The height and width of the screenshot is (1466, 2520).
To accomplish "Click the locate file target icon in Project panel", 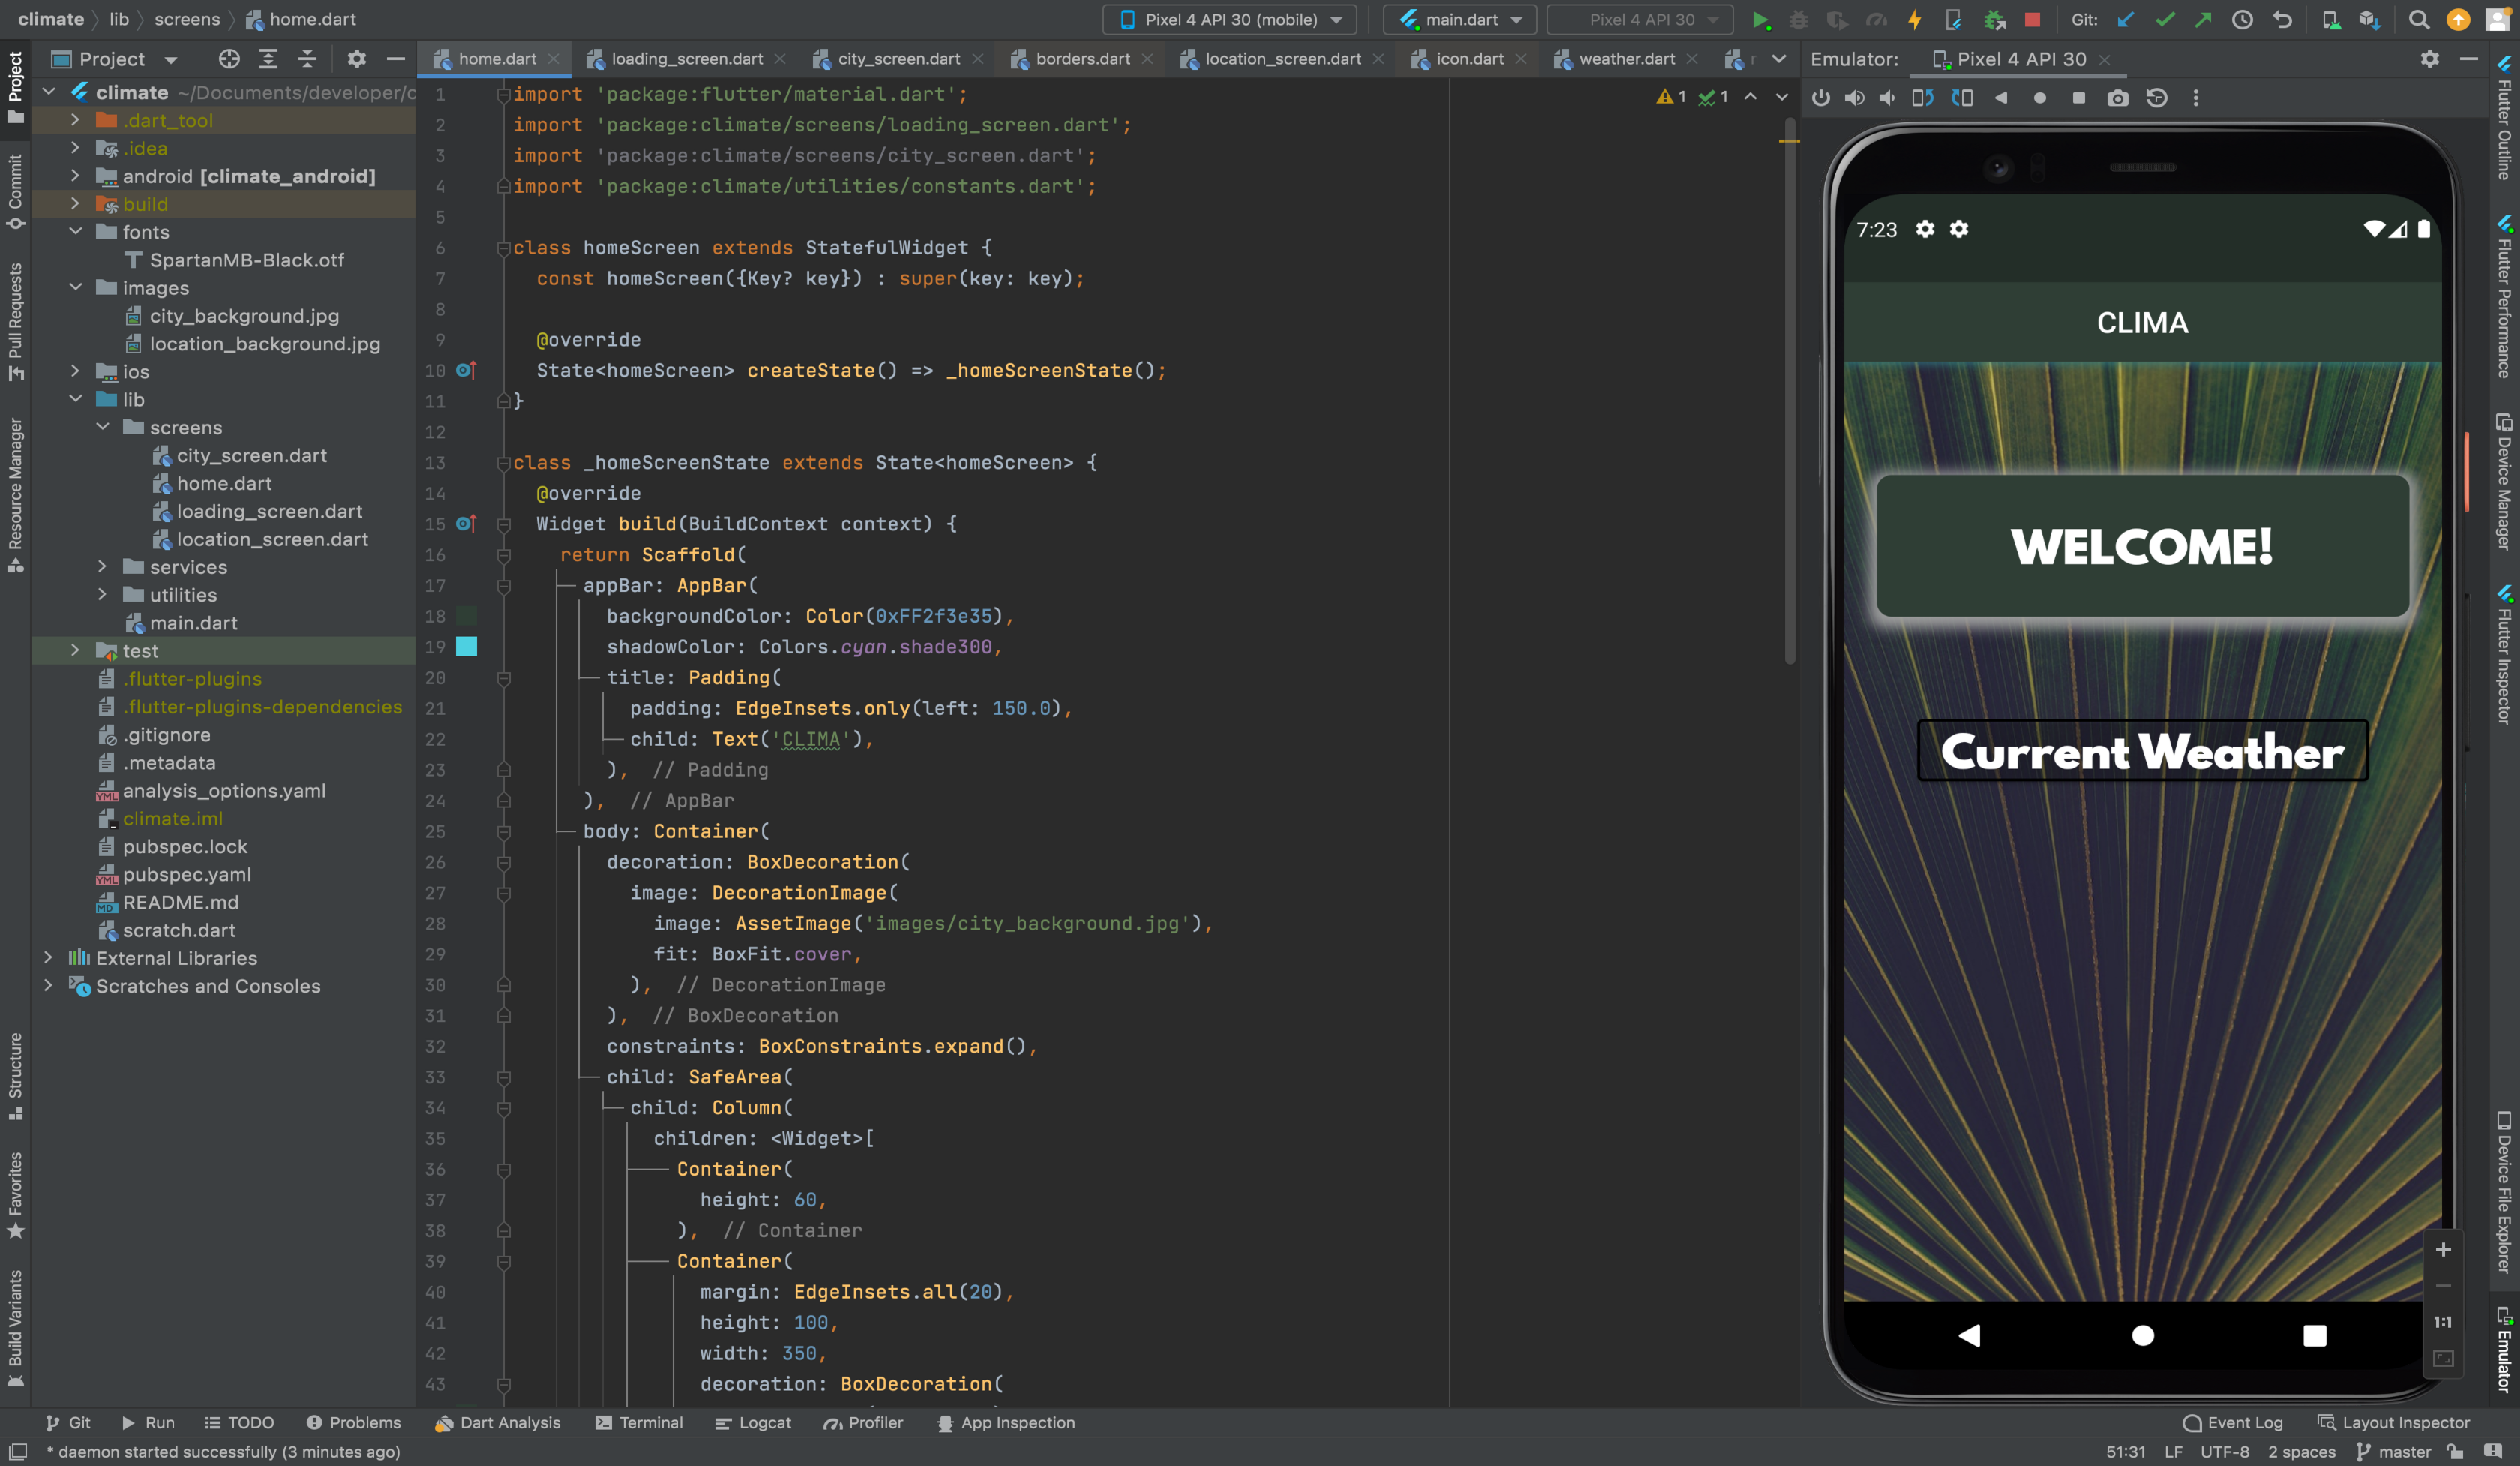I will (x=229, y=59).
